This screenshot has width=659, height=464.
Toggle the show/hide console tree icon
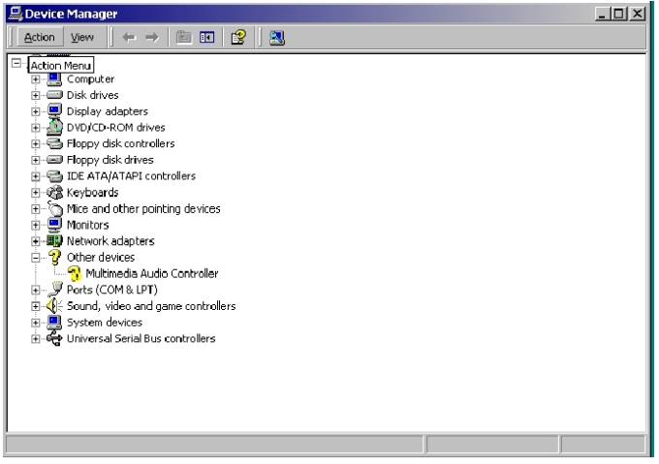tap(206, 38)
